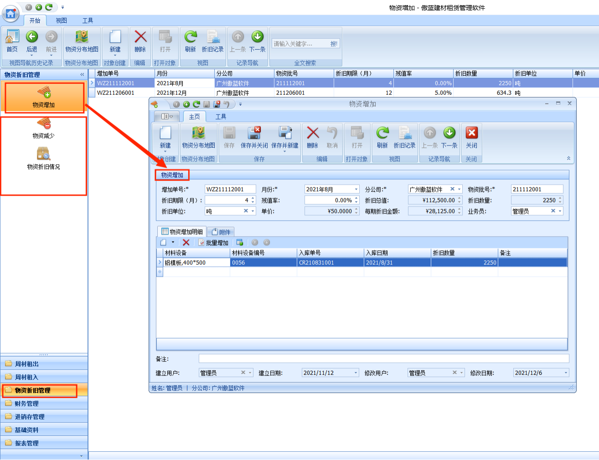Open the 分公司 dropdown arrow in form
The height and width of the screenshot is (460, 599).
tap(460, 189)
